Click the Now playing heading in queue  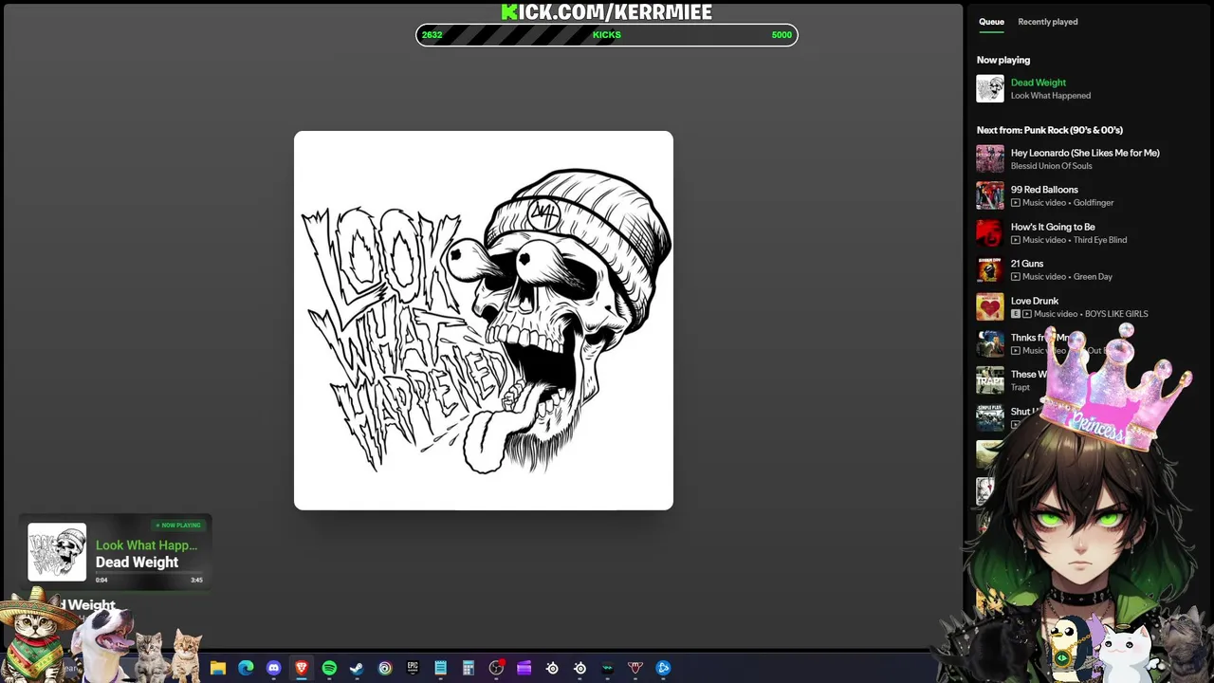pyautogui.click(x=1003, y=60)
